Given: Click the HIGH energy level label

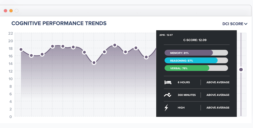Looking at the screenshot, I should pos(181,108).
